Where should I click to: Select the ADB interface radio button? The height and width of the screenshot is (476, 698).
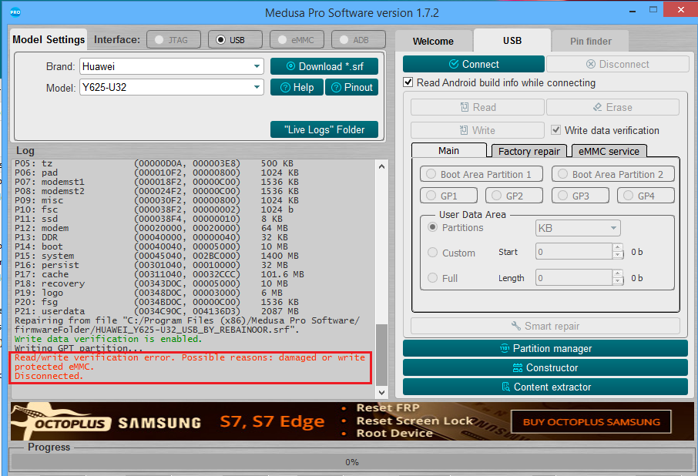click(344, 39)
